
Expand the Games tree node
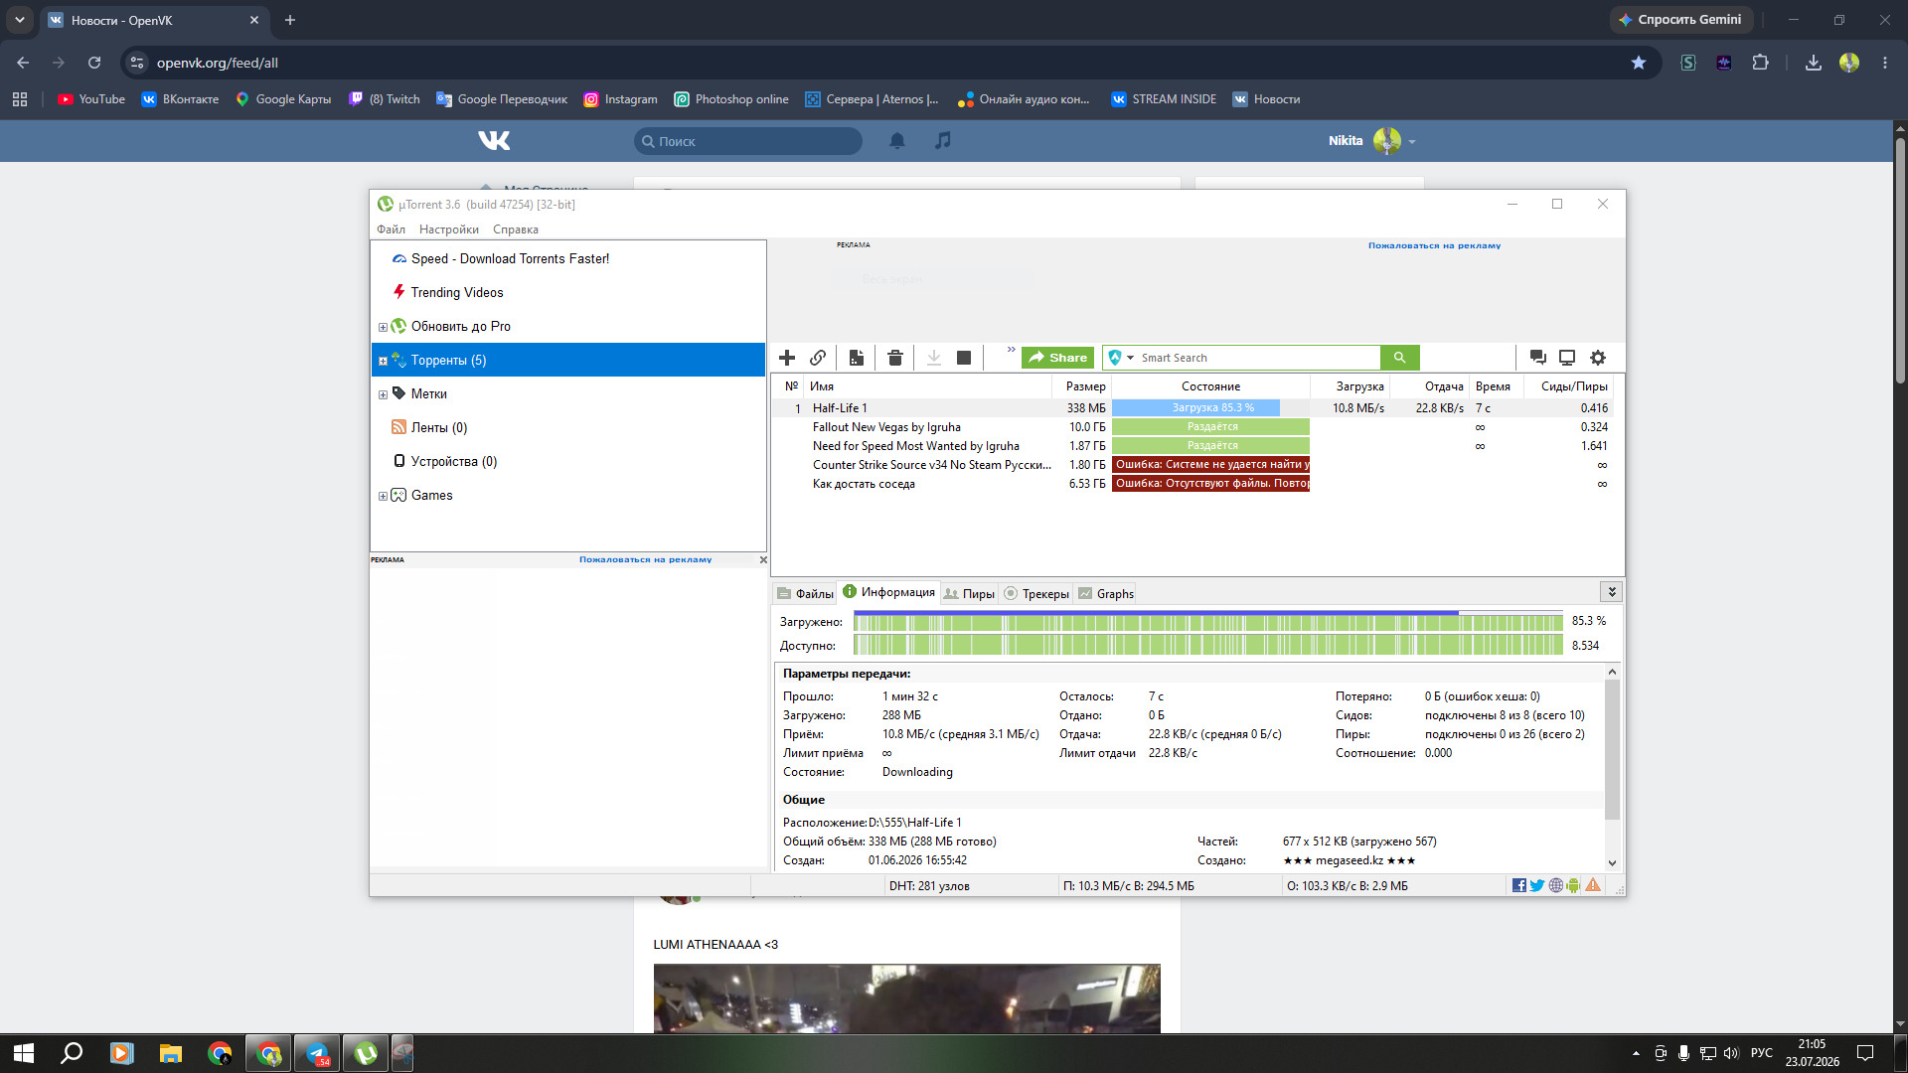pos(383,496)
